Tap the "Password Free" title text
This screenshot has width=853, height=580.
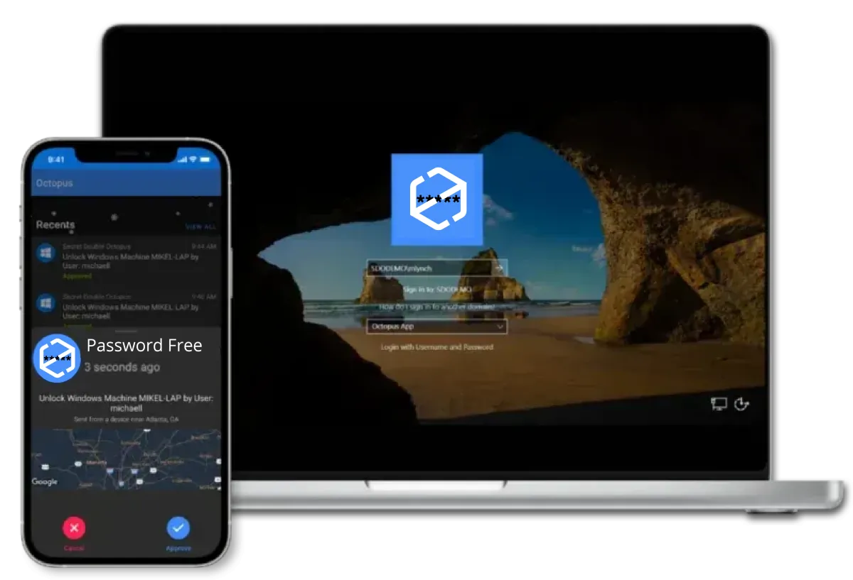tap(144, 345)
